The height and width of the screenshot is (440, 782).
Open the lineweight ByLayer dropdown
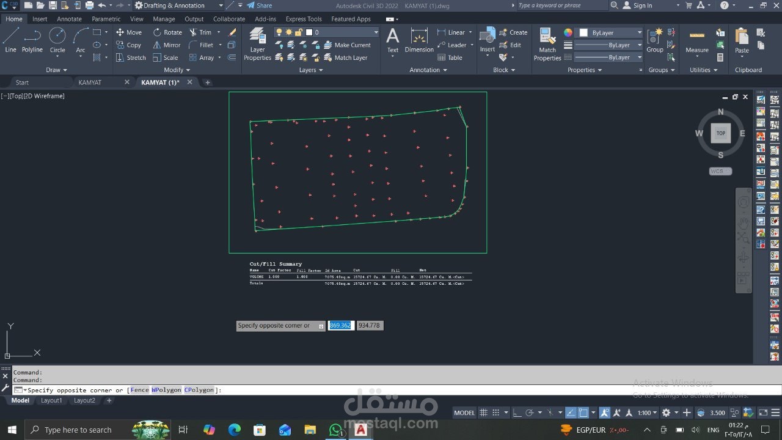point(608,45)
